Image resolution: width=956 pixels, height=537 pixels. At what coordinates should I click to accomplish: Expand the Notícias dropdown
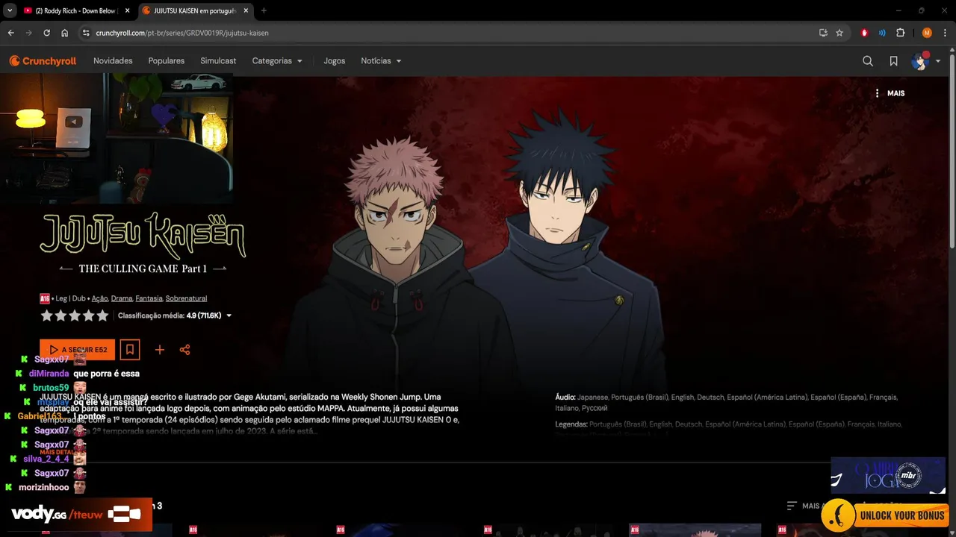point(381,61)
